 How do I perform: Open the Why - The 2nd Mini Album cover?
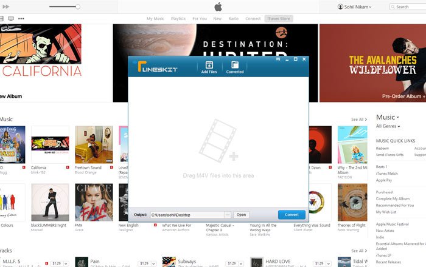[x=352, y=144]
